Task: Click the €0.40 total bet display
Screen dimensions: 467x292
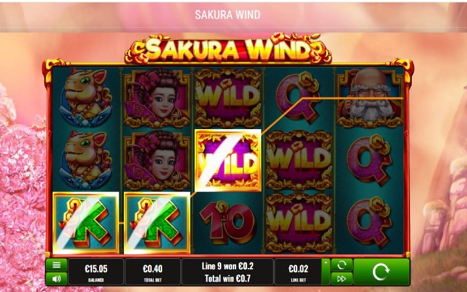Action: click(153, 272)
